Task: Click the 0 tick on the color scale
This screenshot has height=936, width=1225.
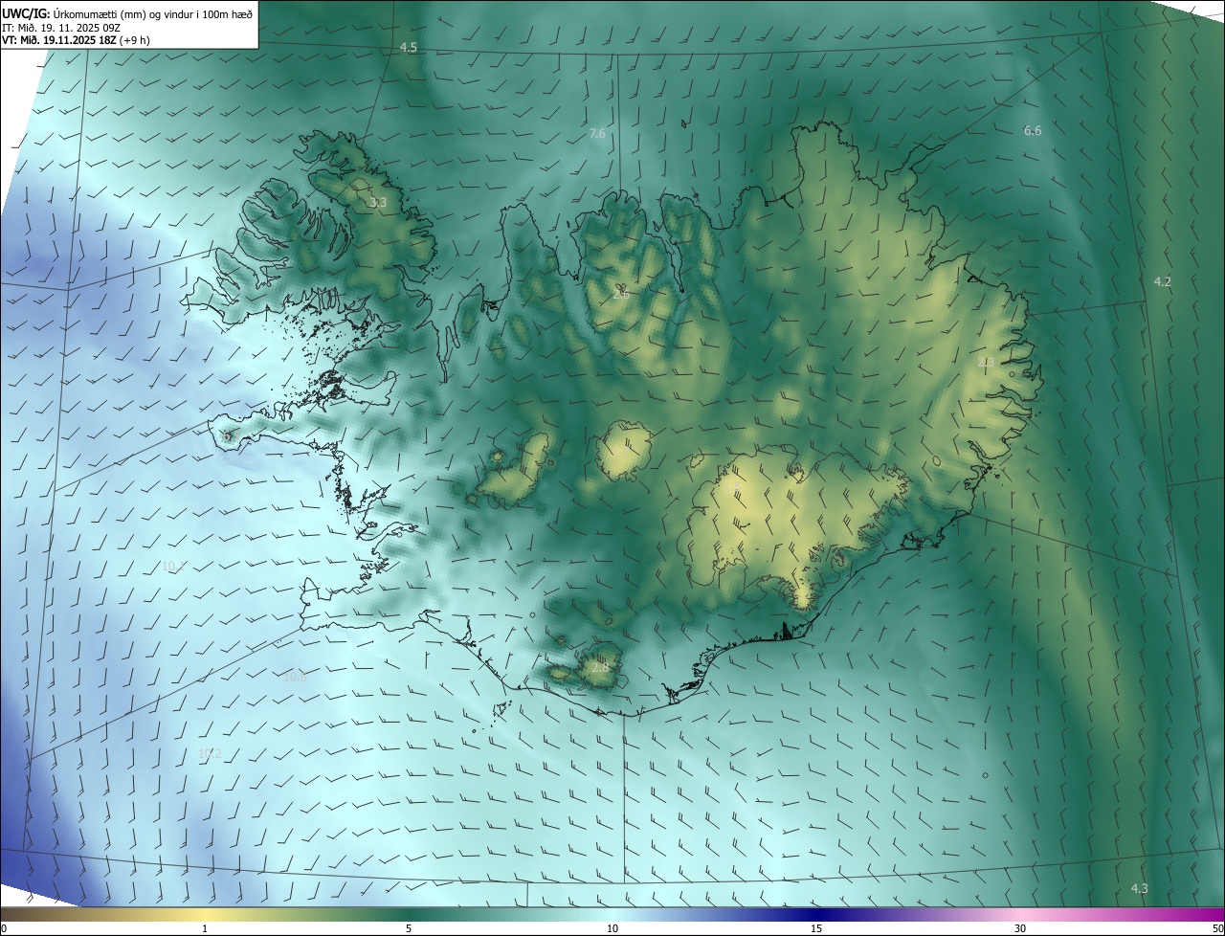Action: click(4, 928)
